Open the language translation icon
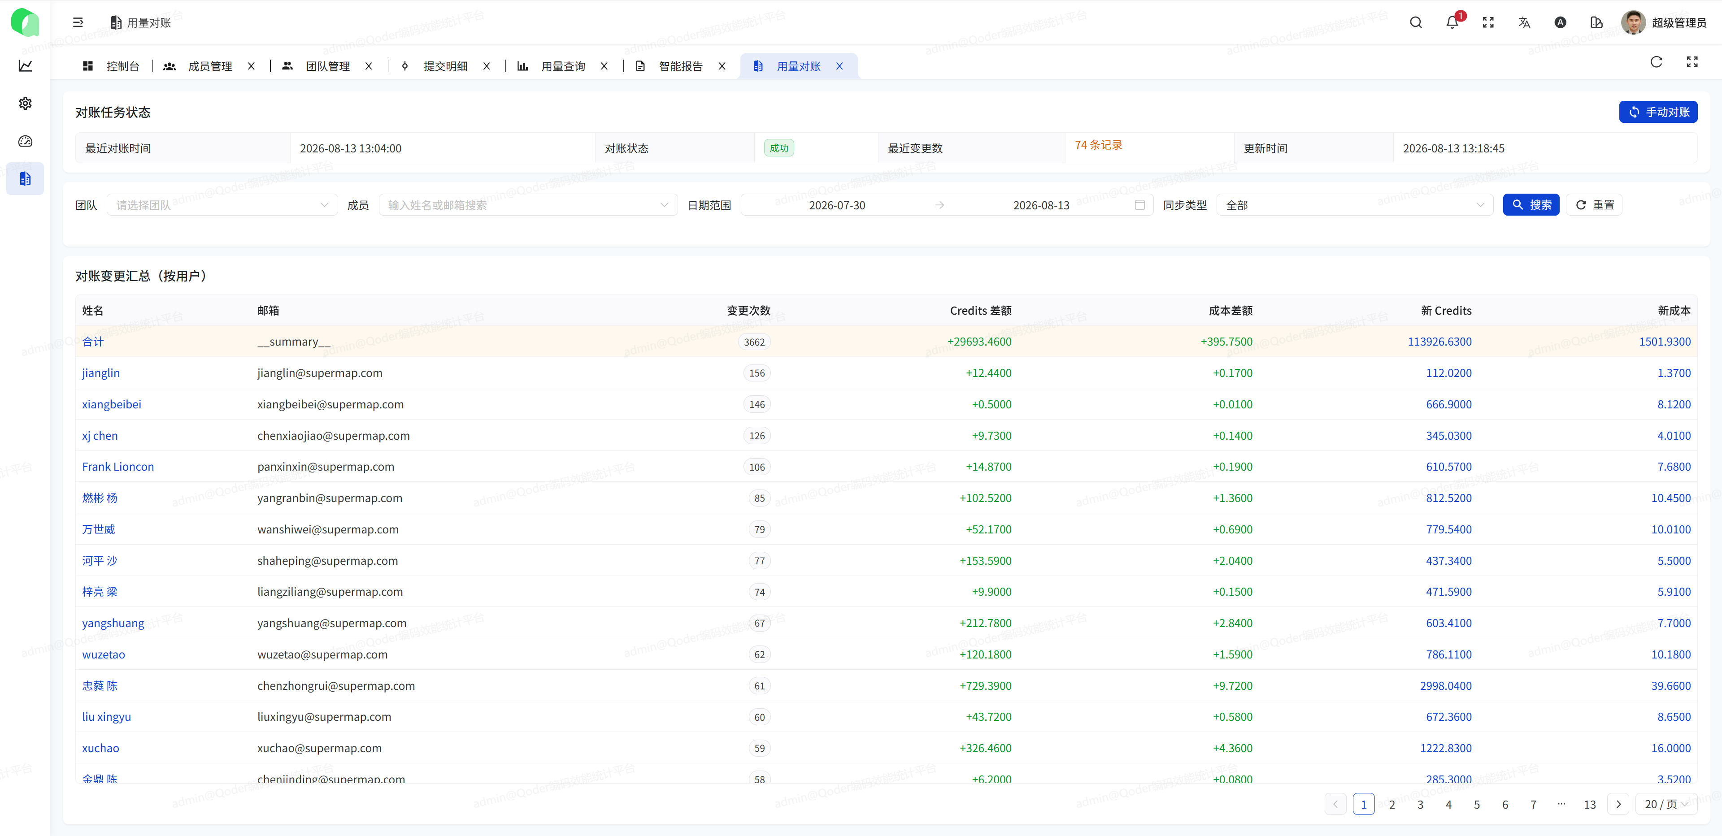The height and width of the screenshot is (836, 1722). [x=1524, y=23]
